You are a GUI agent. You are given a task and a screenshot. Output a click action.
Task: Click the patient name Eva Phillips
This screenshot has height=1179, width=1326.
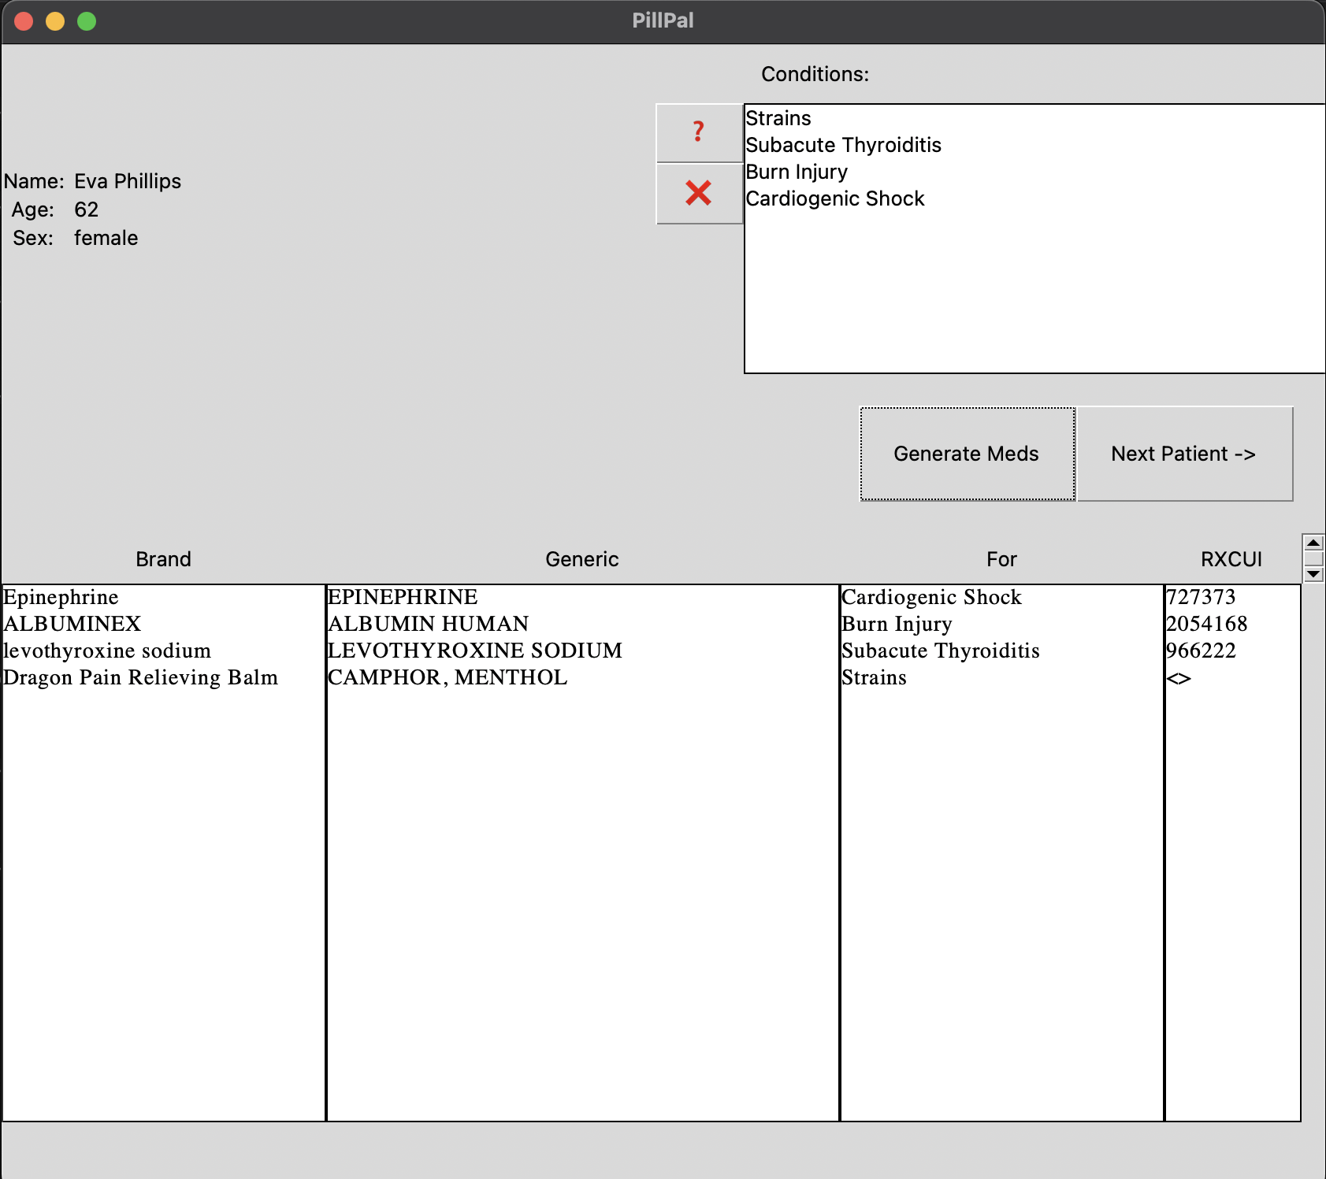point(128,181)
